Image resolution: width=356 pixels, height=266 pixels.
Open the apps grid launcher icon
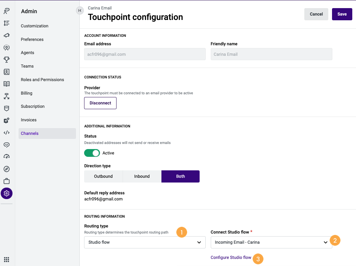(x=6, y=260)
